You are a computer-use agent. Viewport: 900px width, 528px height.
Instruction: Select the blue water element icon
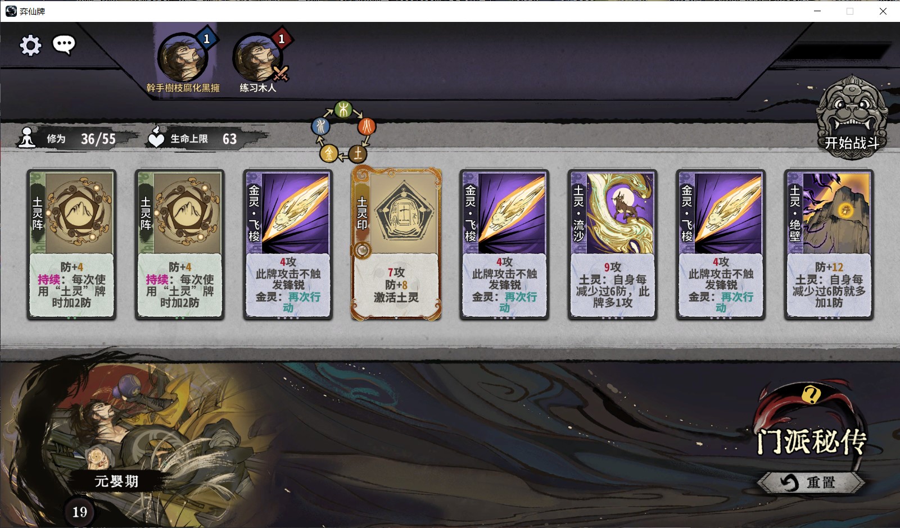pos(320,126)
